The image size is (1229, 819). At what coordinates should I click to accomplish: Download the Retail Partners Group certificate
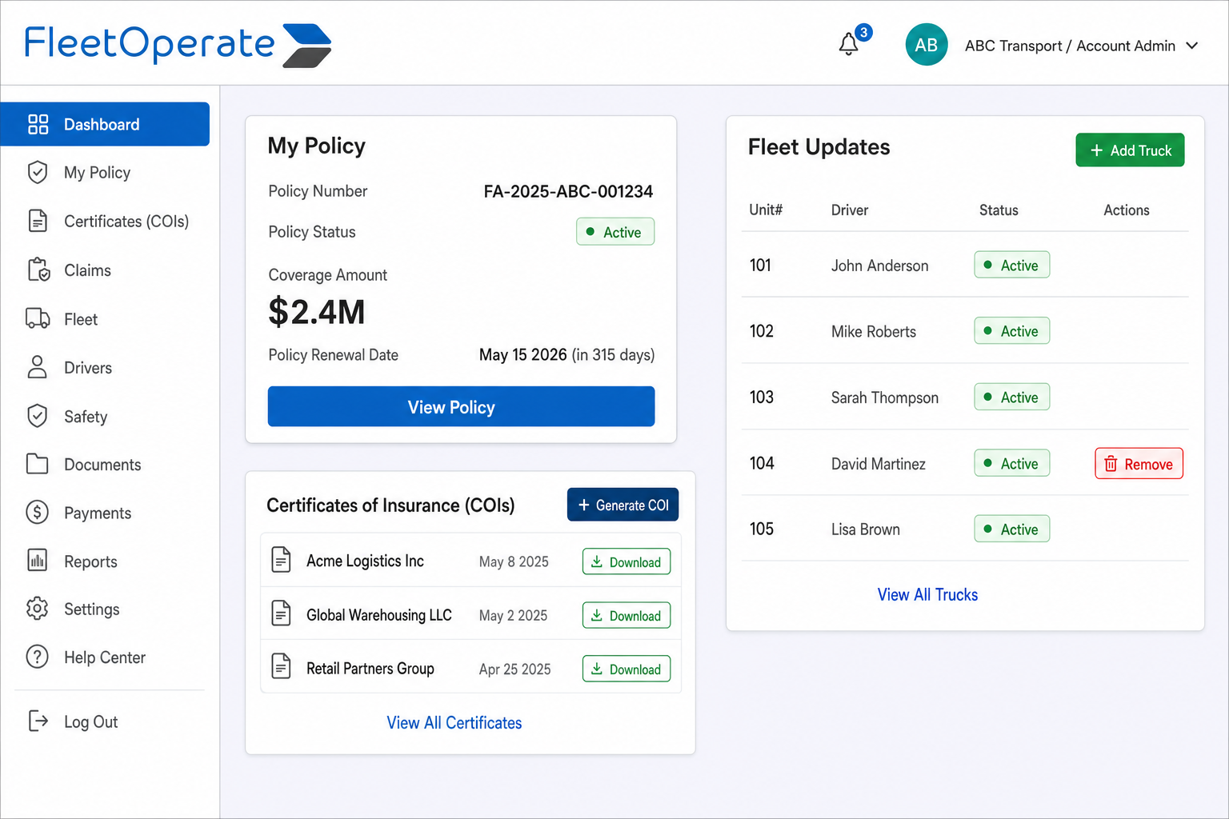[626, 669]
